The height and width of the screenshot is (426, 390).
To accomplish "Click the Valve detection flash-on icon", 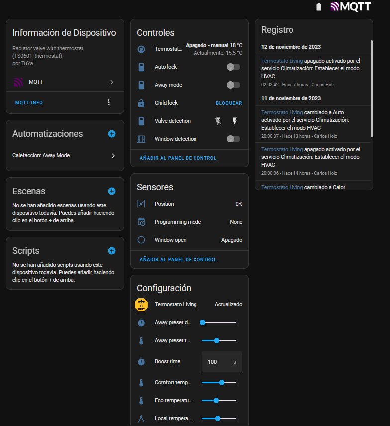I will pyautogui.click(x=234, y=121).
